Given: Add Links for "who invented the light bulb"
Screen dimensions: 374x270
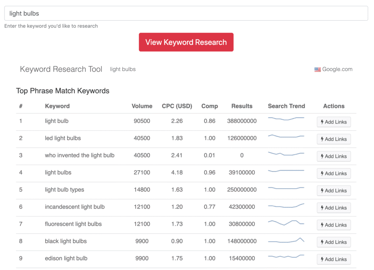Looking at the screenshot, I should point(333,156).
